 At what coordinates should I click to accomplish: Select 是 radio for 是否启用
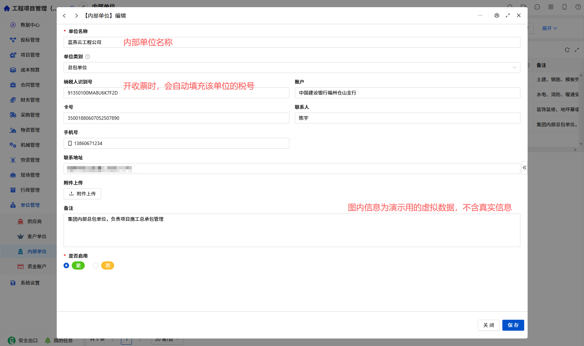[66, 265]
